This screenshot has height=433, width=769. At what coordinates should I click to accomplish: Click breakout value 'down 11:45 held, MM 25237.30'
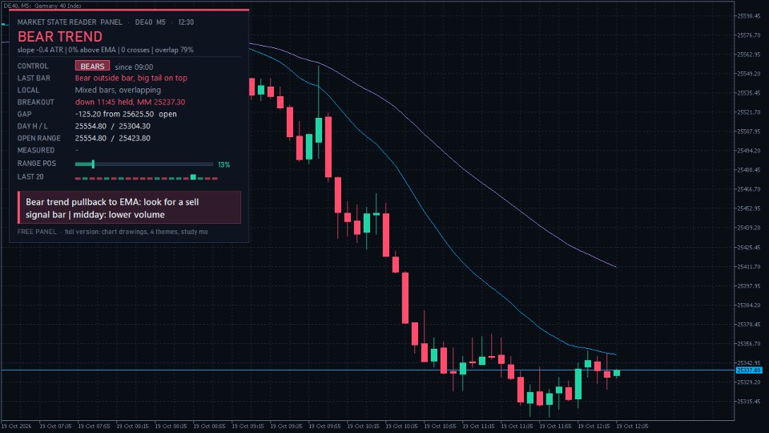tap(130, 102)
